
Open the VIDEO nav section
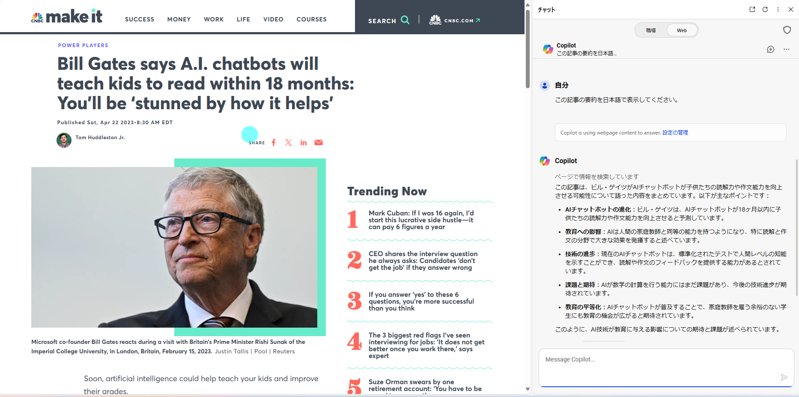click(x=273, y=19)
